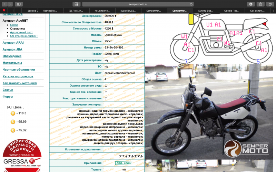
Task: Click the yen currency coin icon
Action: [13, 114]
